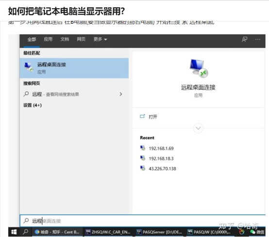Switch to the 应用 search tab

tap(48, 39)
